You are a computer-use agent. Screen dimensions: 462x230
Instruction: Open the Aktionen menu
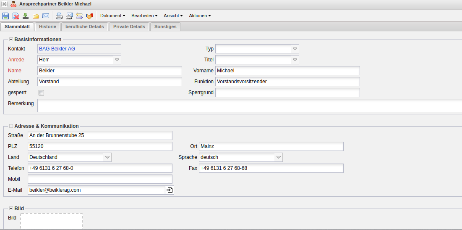(x=199, y=16)
